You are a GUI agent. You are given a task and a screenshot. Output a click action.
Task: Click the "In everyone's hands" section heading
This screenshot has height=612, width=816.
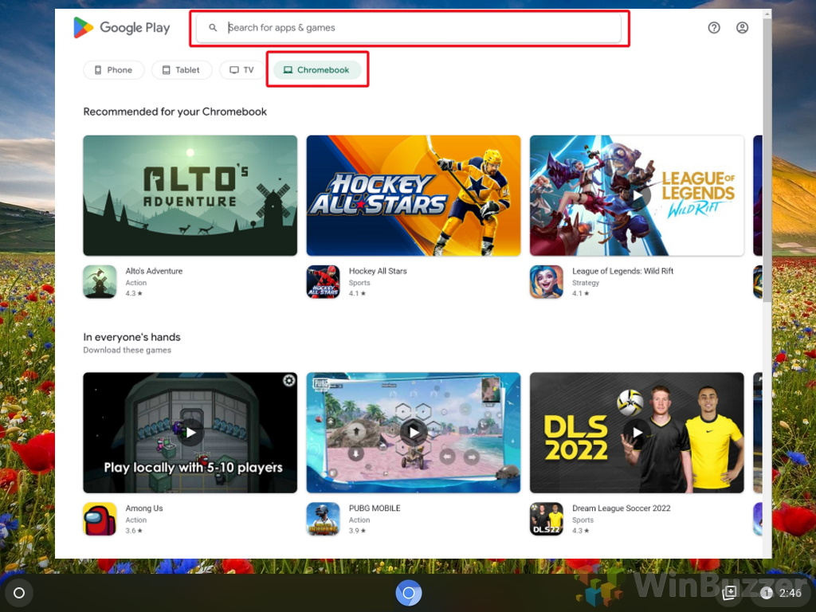click(131, 337)
